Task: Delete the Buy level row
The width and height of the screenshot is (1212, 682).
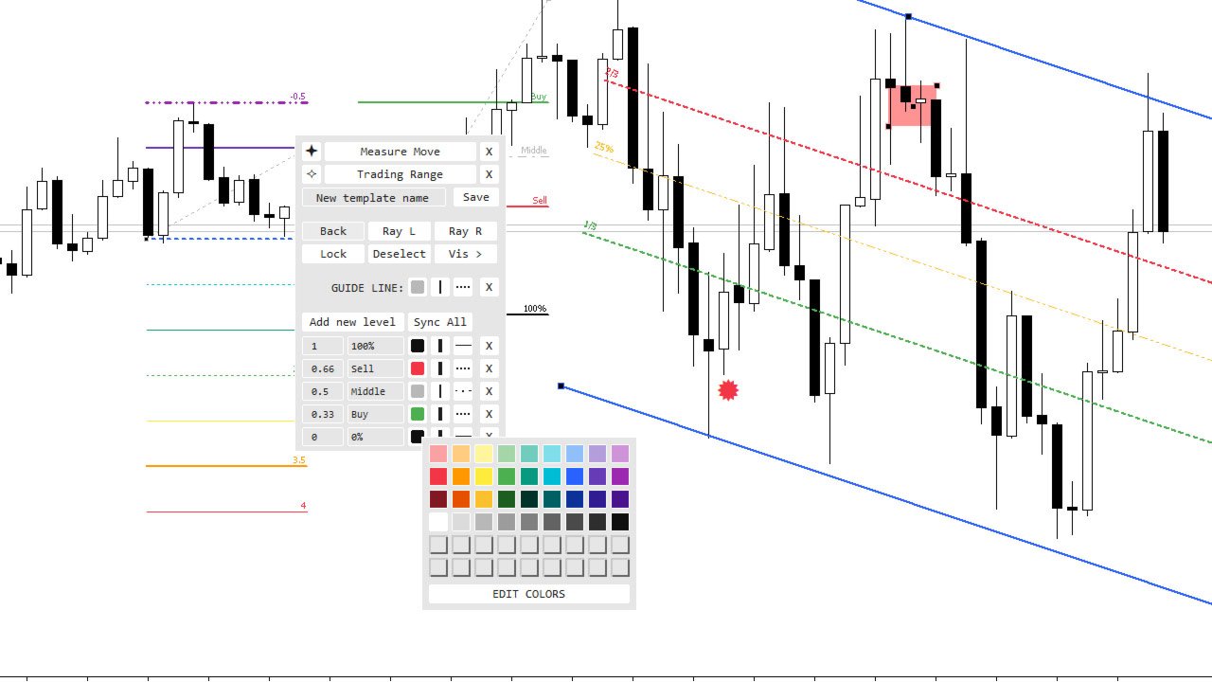Action: pyautogui.click(x=489, y=414)
